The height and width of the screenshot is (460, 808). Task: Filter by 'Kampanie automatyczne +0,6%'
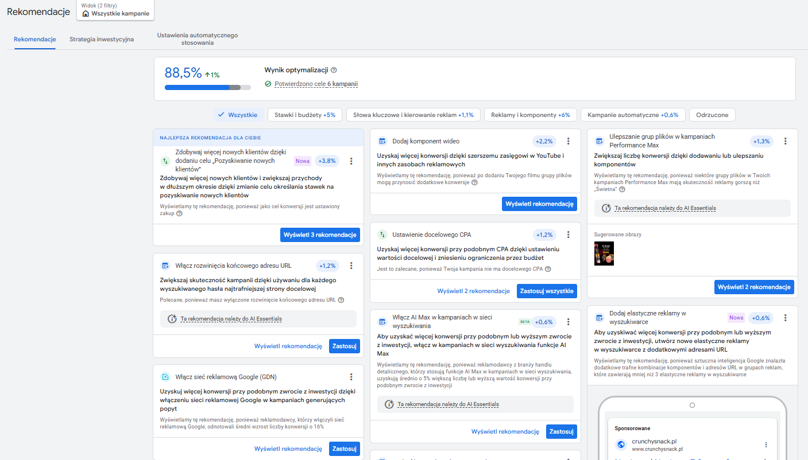633,115
